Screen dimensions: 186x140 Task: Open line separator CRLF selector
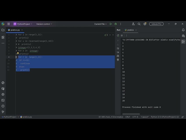click(x=128, y=117)
